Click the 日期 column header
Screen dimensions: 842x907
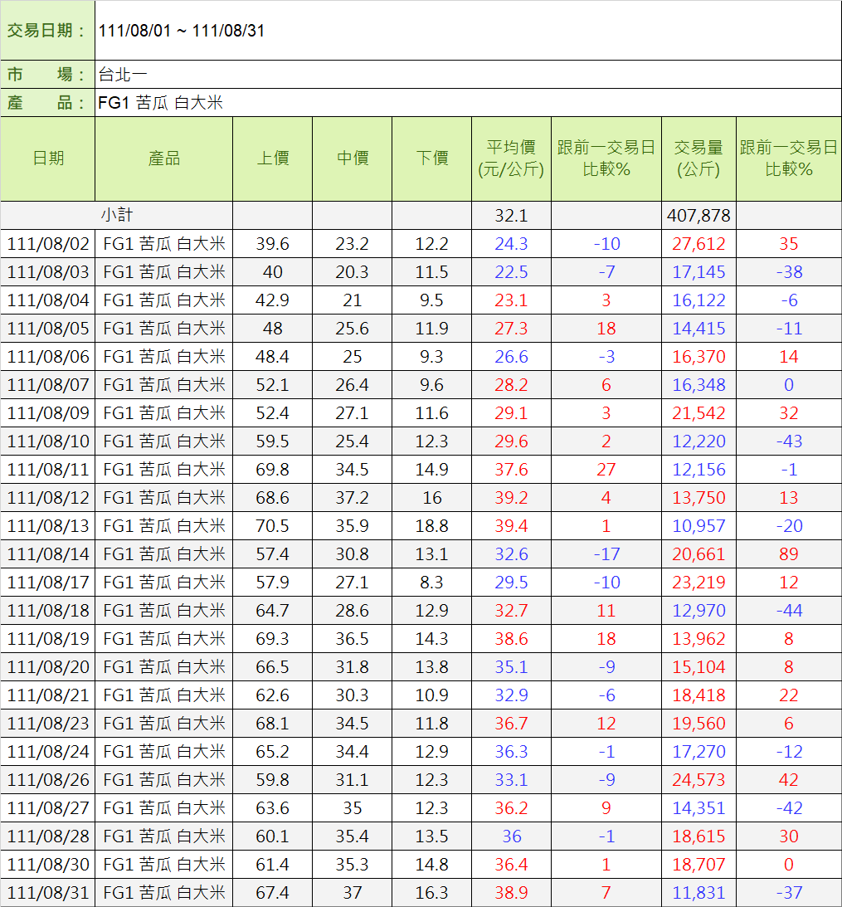(48, 158)
